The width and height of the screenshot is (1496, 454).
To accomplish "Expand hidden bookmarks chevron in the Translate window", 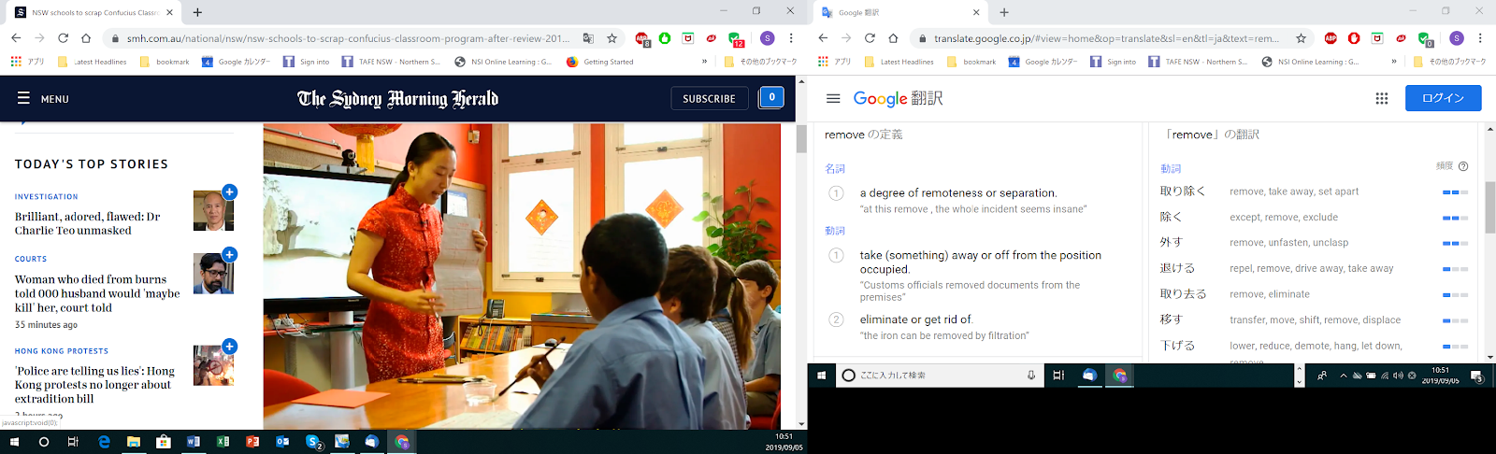I will tap(1394, 62).
